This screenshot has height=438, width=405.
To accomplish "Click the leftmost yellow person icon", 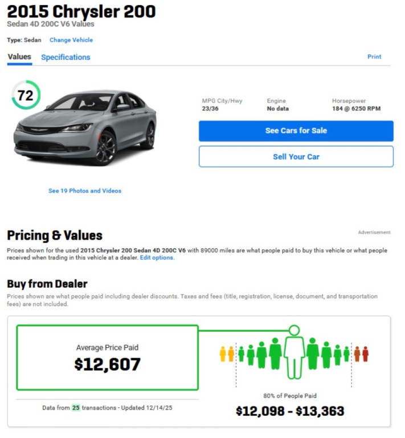I will [x=223, y=354].
